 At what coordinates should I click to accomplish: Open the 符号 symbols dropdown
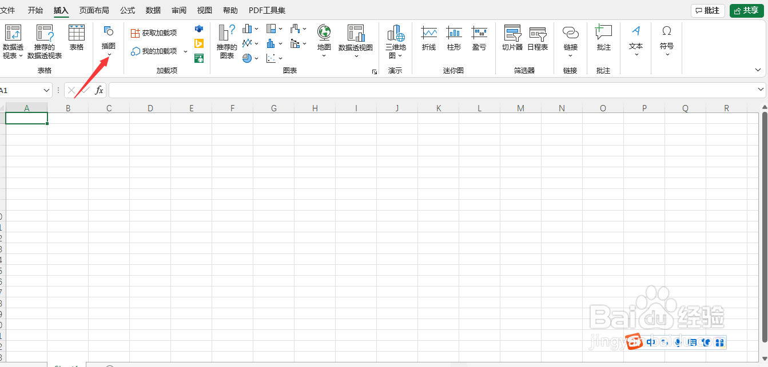667,41
